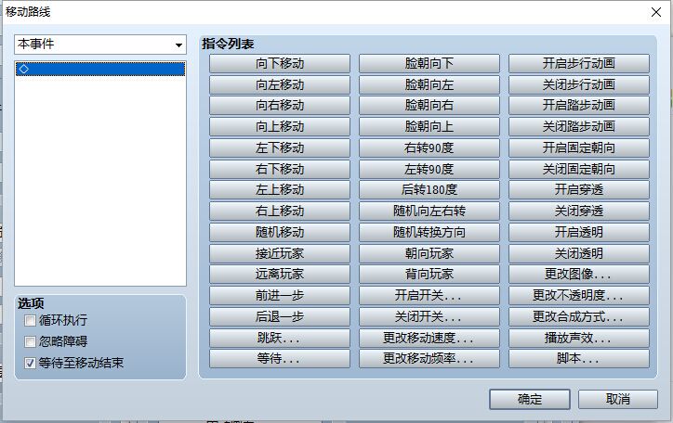Enable the 循环执行 checkbox

30,320
